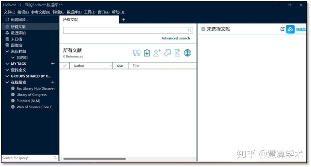Toggle Author column sort arrow
This screenshot has height=167, width=311.
(111, 66)
